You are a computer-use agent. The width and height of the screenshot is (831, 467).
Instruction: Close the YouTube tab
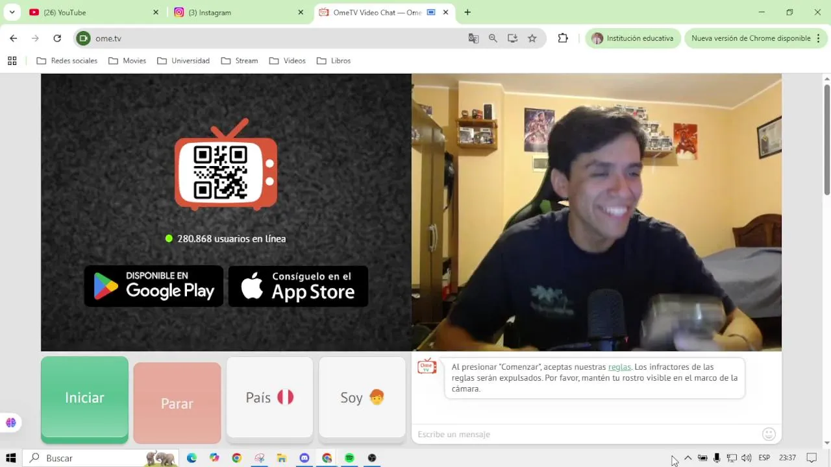(x=156, y=12)
